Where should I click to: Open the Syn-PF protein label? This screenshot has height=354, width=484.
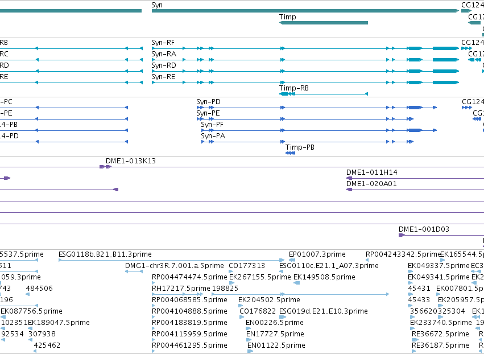click(x=212, y=125)
